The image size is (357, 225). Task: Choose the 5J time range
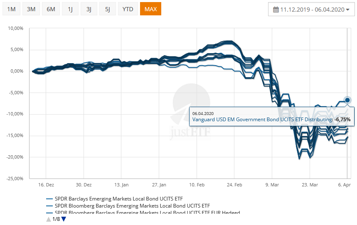pyautogui.click(x=108, y=9)
